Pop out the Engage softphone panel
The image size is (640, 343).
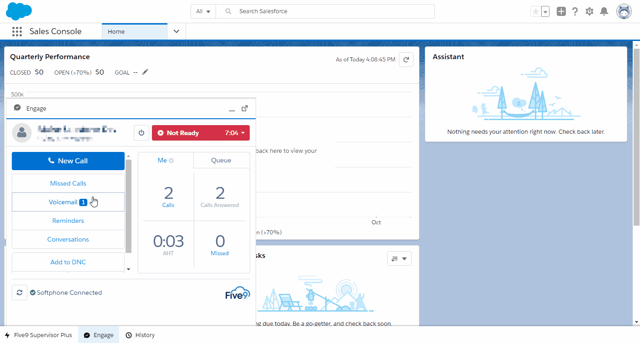pos(245,108)
